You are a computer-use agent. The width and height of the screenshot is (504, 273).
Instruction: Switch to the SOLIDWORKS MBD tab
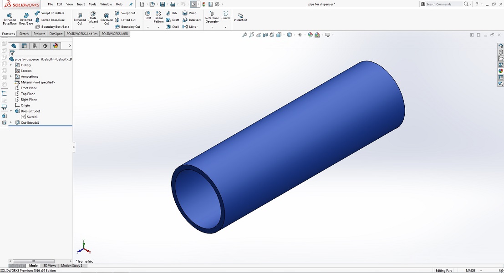[115, 34]
